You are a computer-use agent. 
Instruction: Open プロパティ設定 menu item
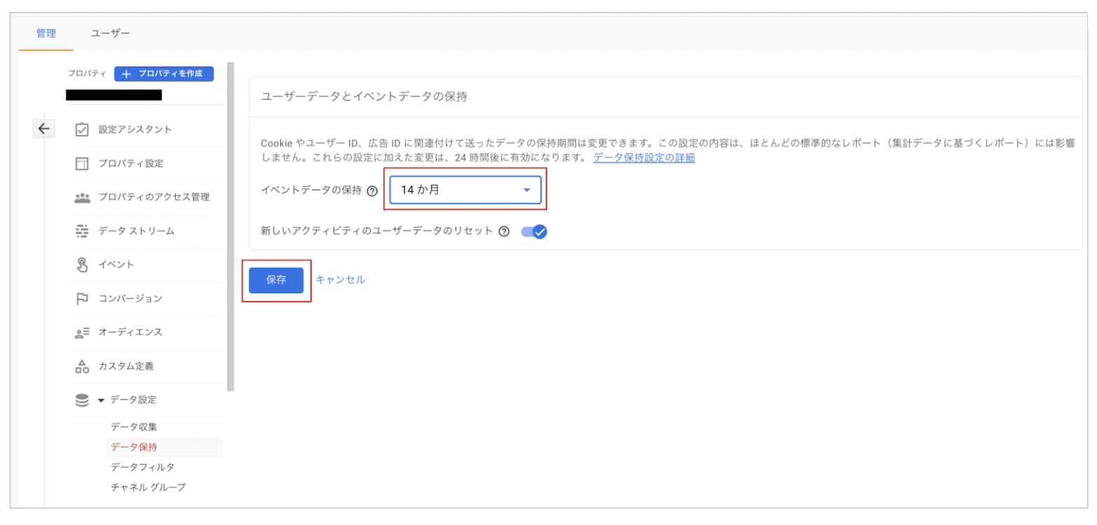pyautogui.click(x=131, y=163)
